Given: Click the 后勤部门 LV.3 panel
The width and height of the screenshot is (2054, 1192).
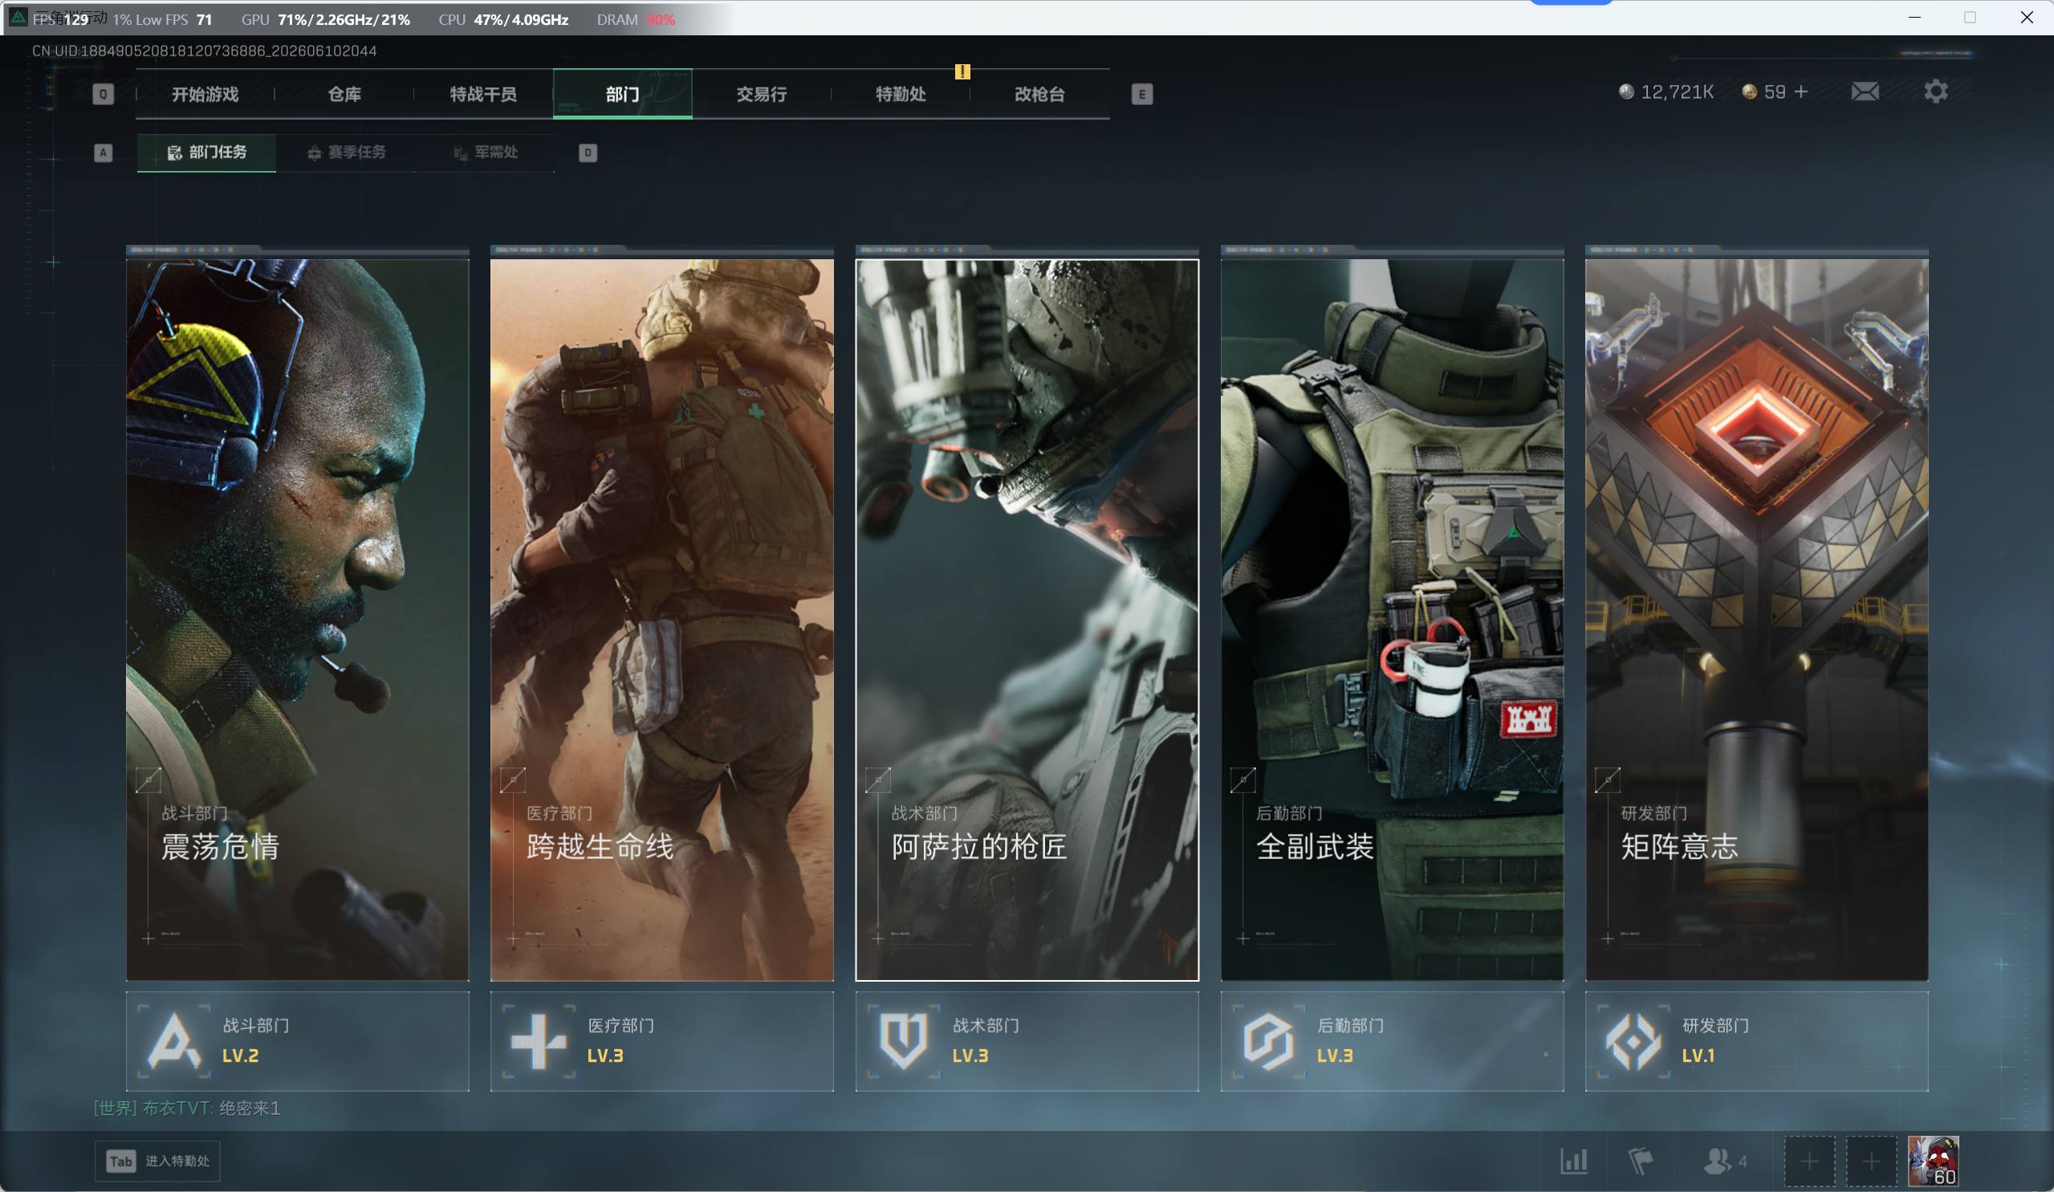Looking at the screenshot, I should [x=1392, y=1041].
